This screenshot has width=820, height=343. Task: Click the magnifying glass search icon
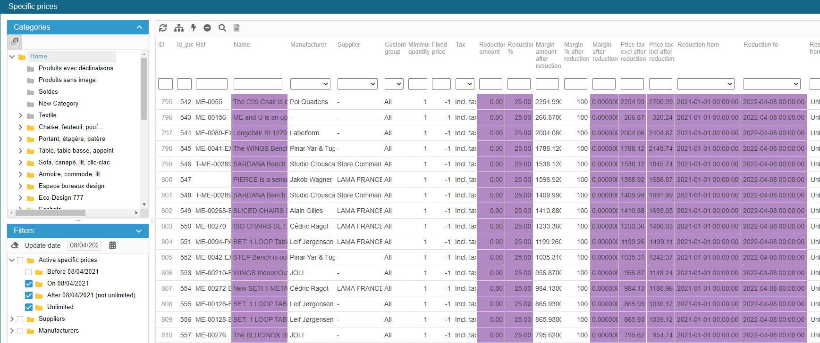[222, 28]
